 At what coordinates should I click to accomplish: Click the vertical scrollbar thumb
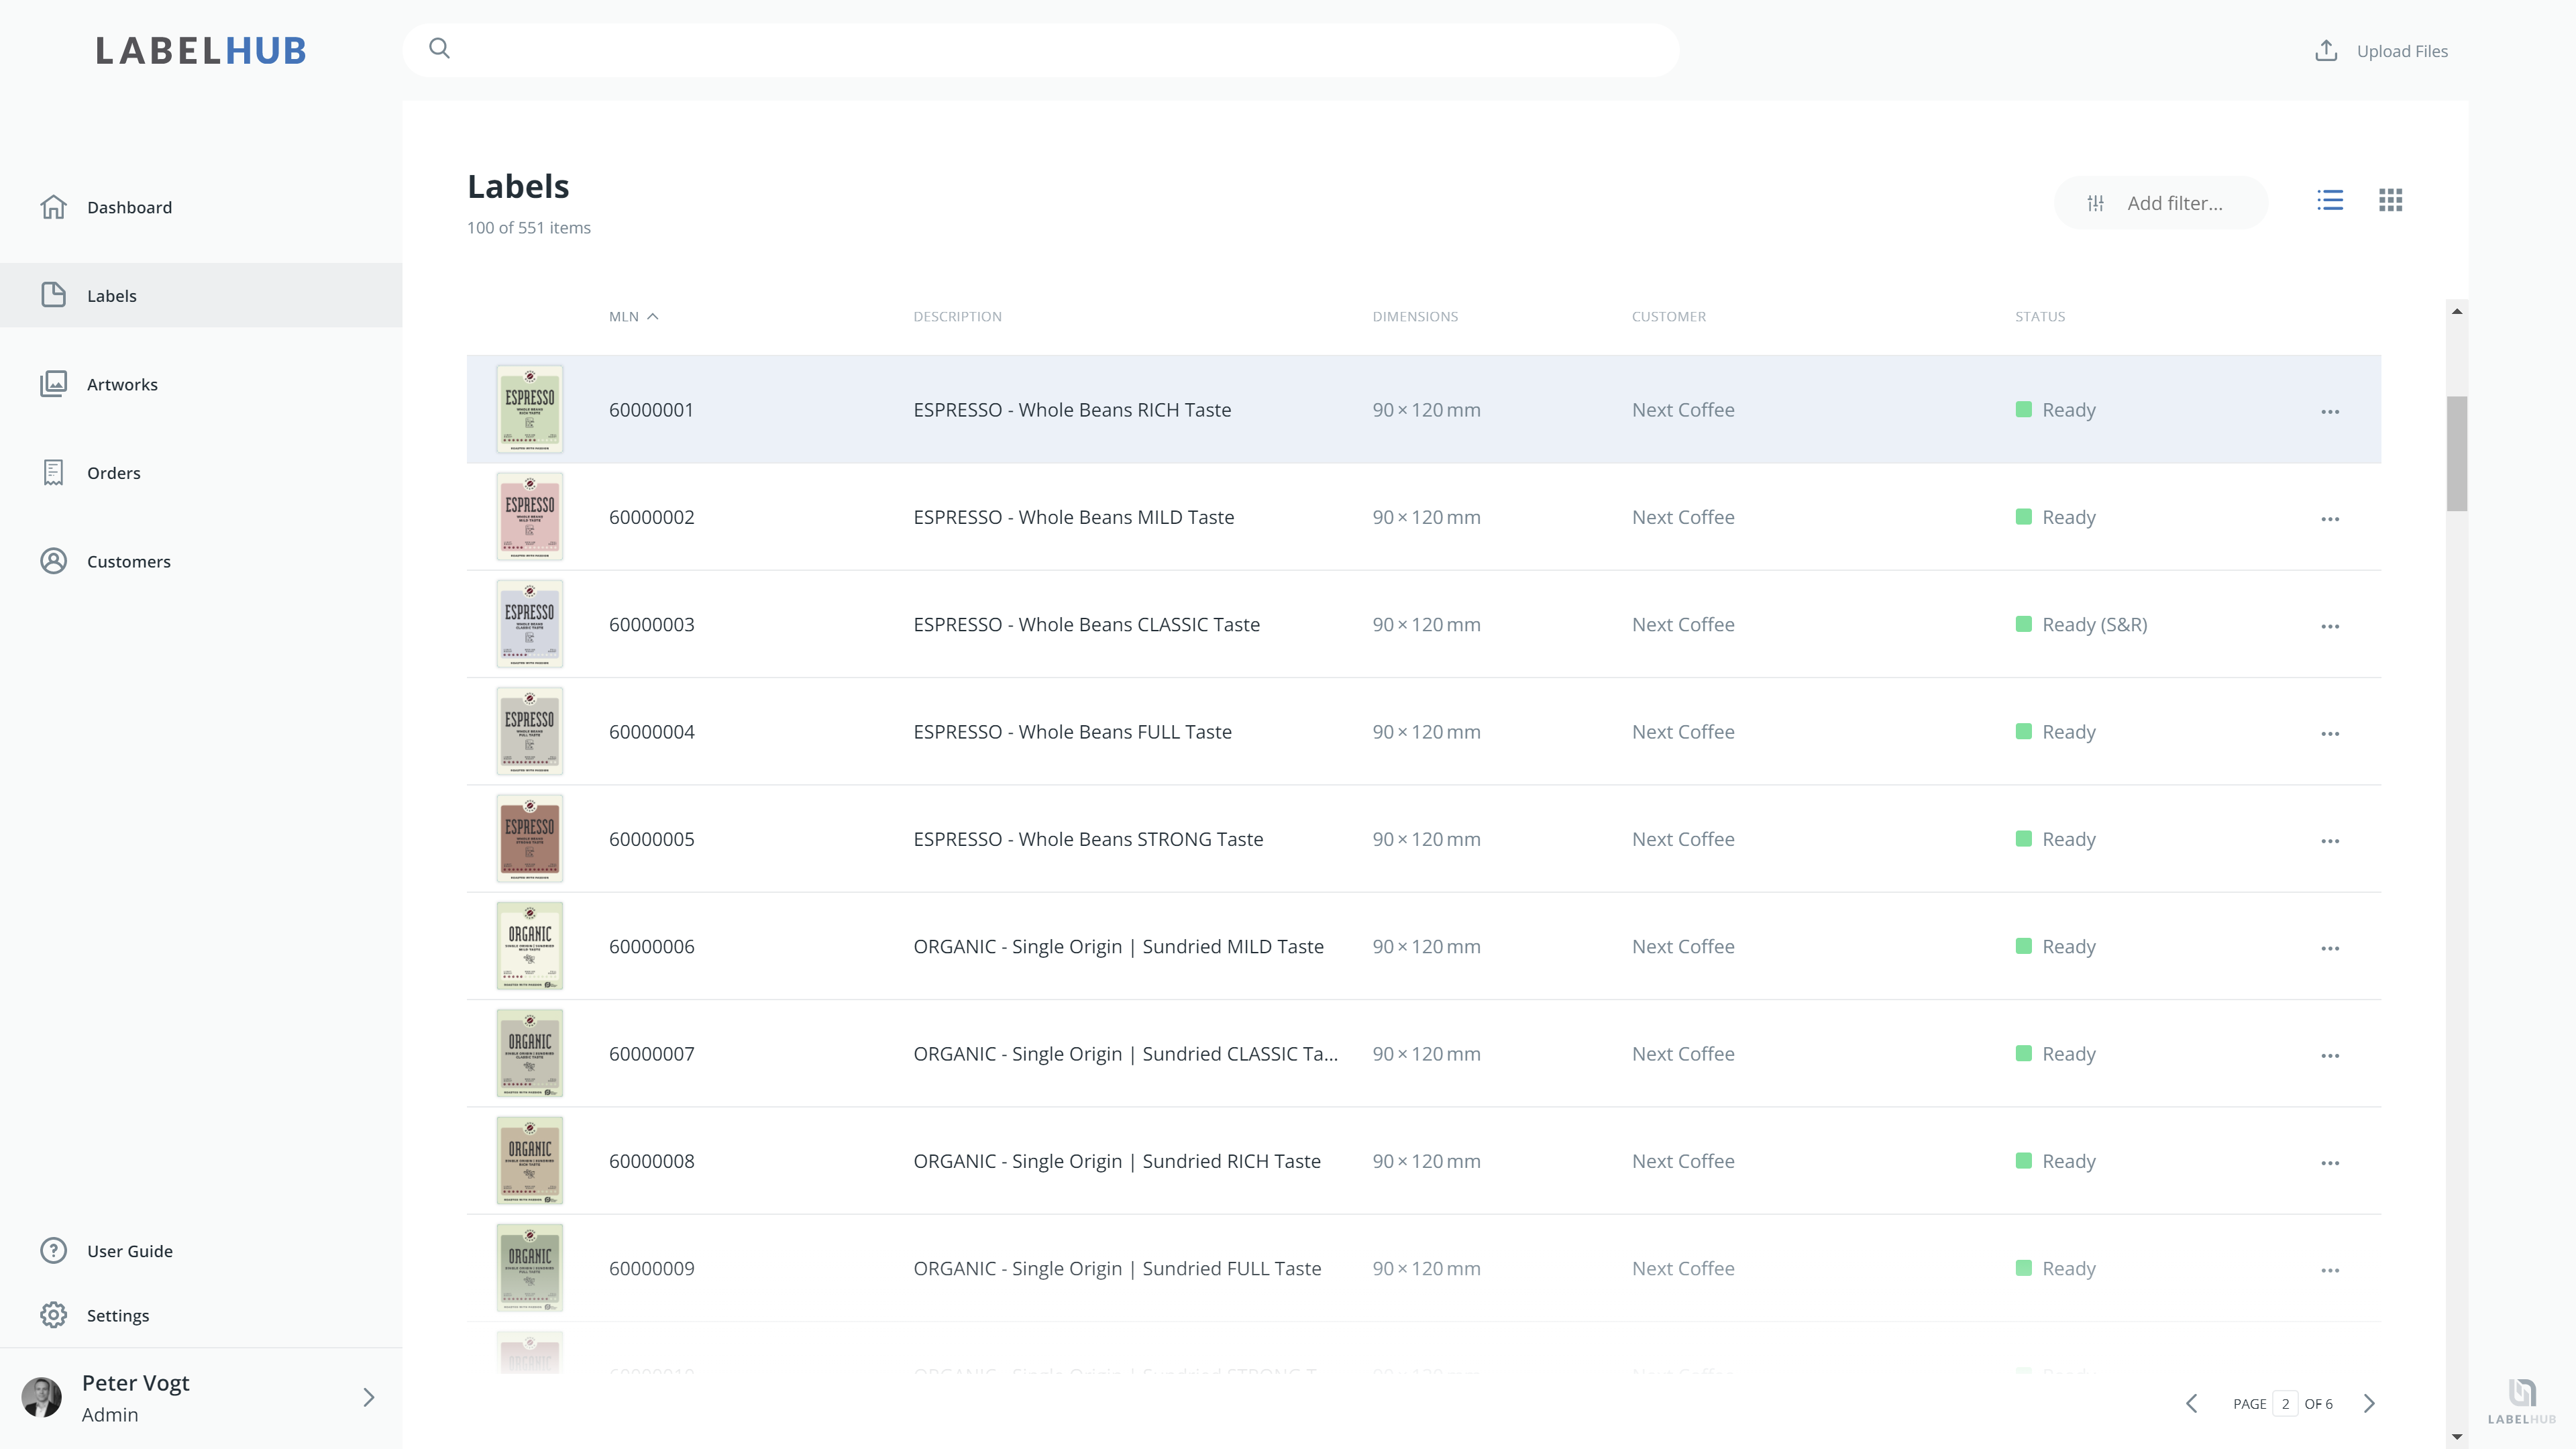coord(2457,454)
